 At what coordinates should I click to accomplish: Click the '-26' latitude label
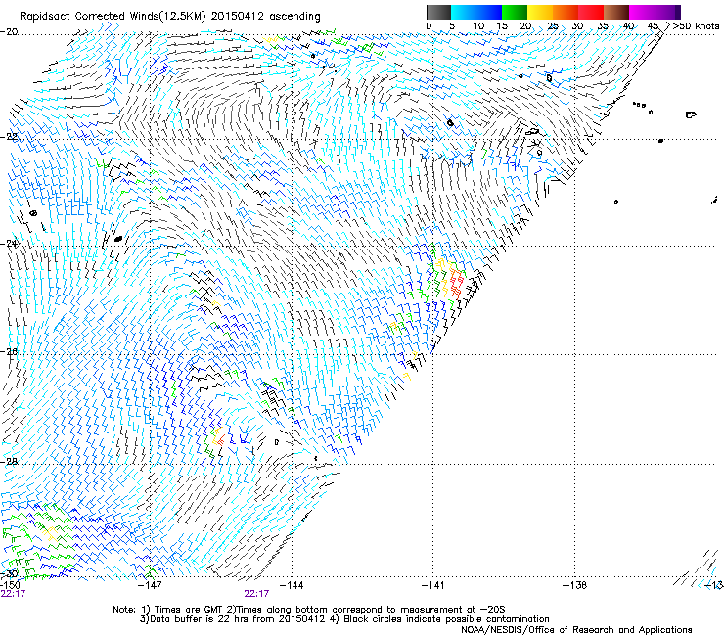(9, 351)
